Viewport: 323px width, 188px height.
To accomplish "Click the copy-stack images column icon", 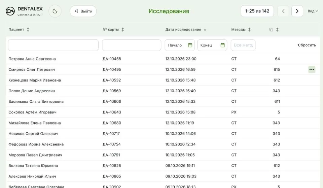I will [x=271, y=30].
